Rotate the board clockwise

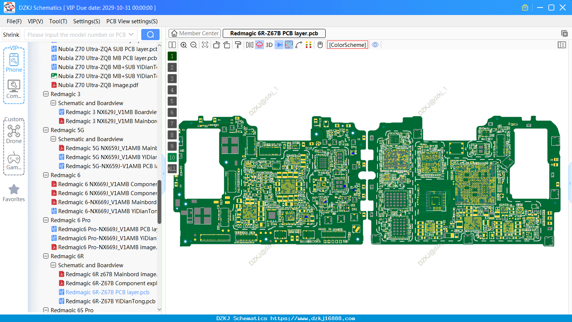(227, 45)
